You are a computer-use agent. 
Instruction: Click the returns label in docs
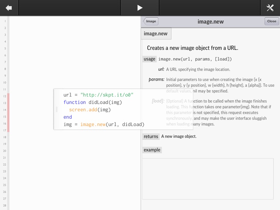pos(151,137)
